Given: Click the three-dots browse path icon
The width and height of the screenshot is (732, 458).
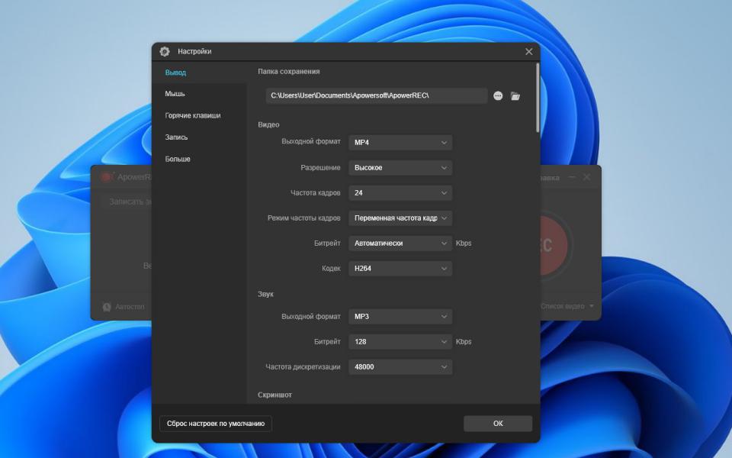Looking at the screenshot, I should tap(498, 96).
